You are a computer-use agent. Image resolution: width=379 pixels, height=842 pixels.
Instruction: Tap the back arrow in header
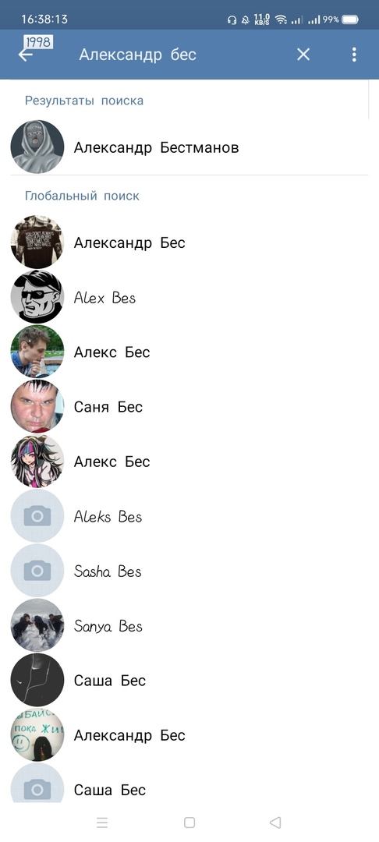pos(25,55)
